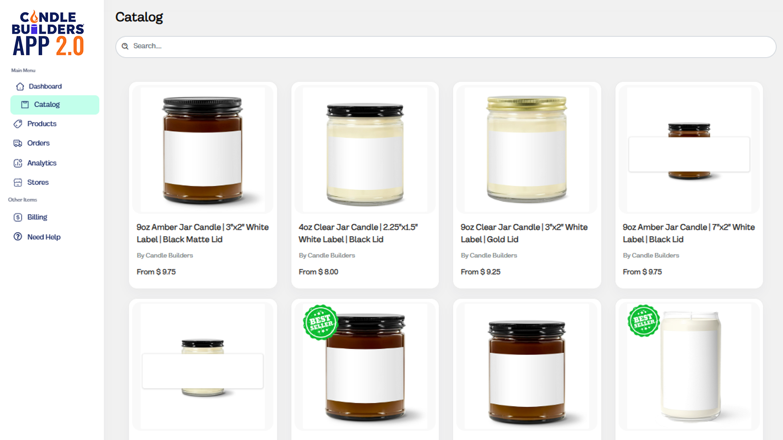The width and height of the screenshot is (783, 440).
Task: Click the Stores shop icon
Action: click(x=18, y=182)
